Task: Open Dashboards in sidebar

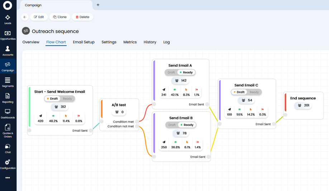Action: (x=8, y=114)
